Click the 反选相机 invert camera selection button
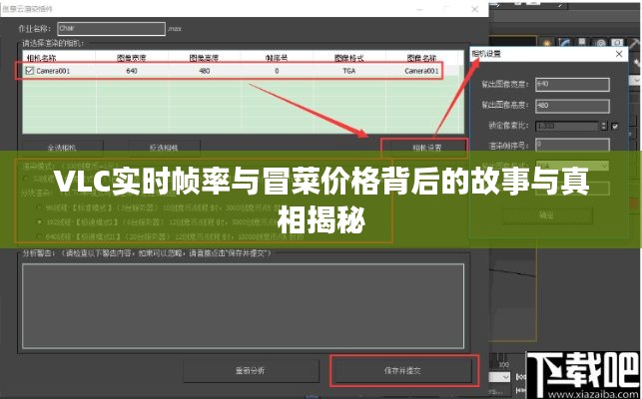The image size is (642, 399). (x=164, y=147)
